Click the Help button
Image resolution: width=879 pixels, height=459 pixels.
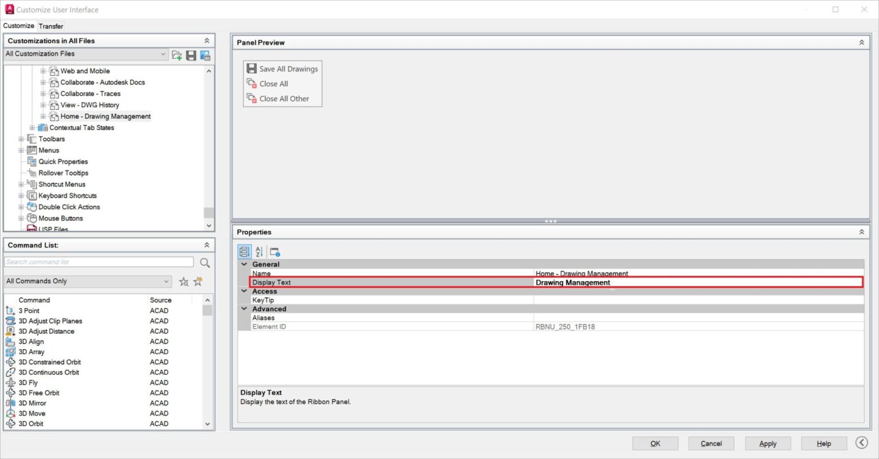(x=824, y=444)
